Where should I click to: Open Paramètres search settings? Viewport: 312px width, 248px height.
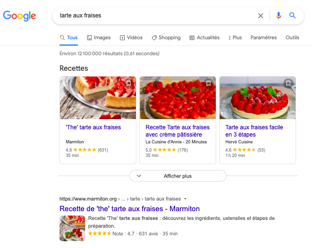(264, 37)
